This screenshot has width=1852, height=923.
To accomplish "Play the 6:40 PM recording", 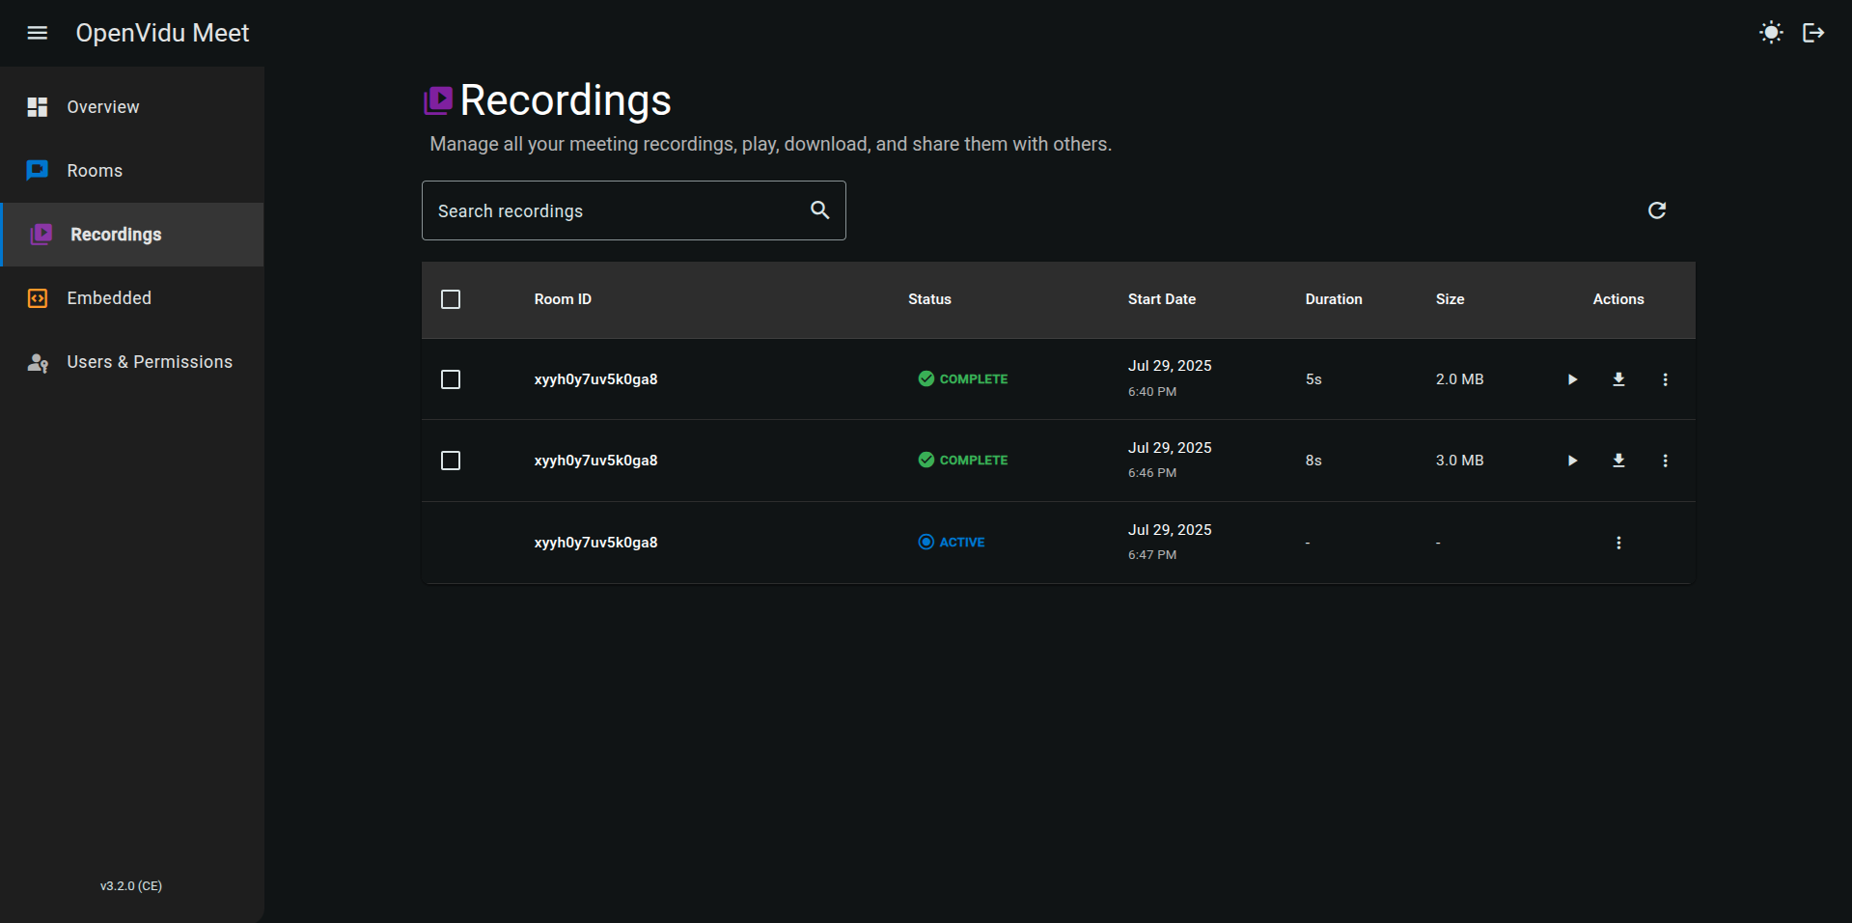I will click(x=1572, y=379).
